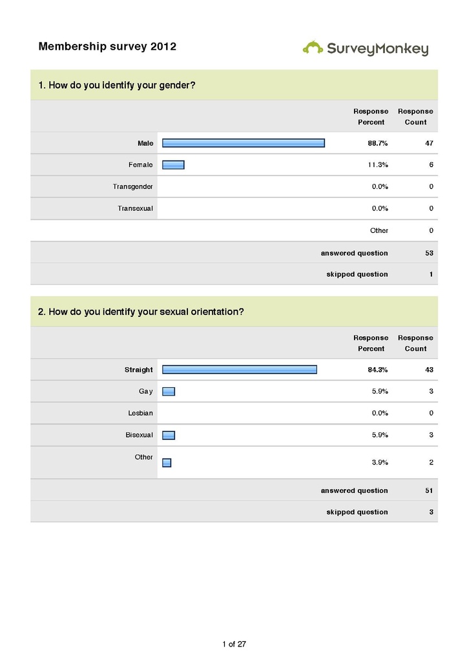
Task: Click the 88.7% Male percentage value
Action: (378, 143)
